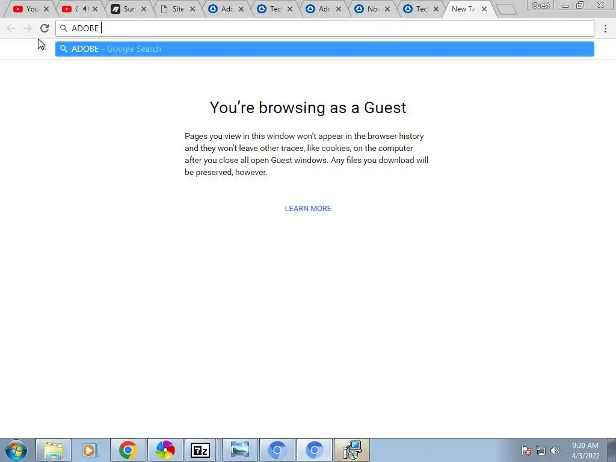Open the clock showing 9:20 AM
616x462 pixels.
[585, 451]
